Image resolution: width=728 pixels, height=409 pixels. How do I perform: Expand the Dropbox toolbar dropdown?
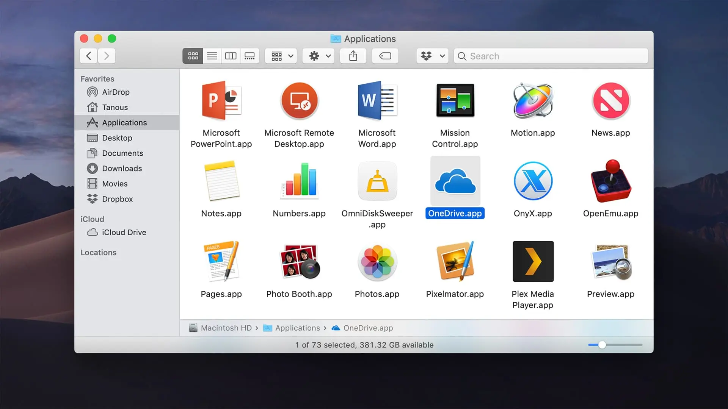coord(432,56)
